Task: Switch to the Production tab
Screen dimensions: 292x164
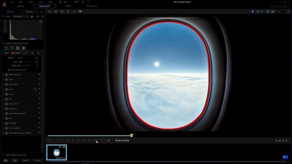Action: pyautogui.click(x=92, y=6)
